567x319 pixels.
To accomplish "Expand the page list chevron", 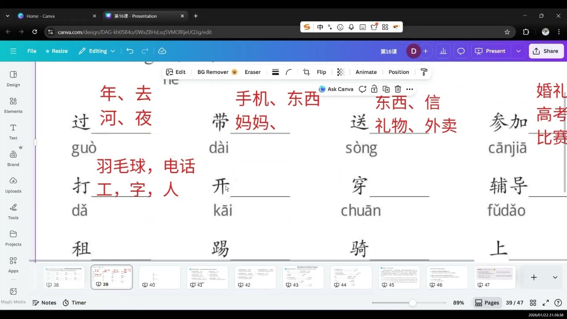I will 555,277.
